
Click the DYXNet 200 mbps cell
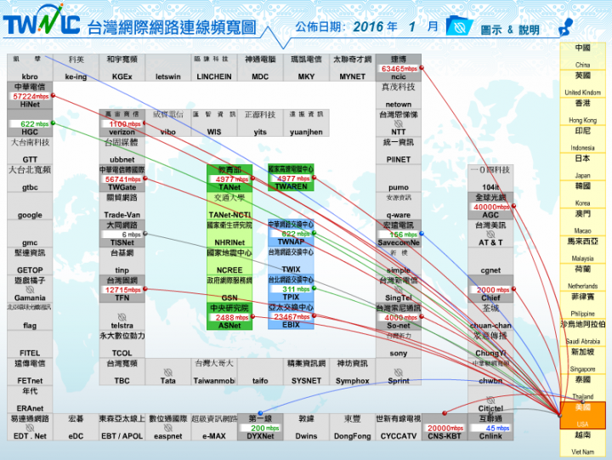coord(260,427)
